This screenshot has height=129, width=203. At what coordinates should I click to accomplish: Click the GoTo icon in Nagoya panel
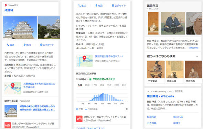(79, 119)
